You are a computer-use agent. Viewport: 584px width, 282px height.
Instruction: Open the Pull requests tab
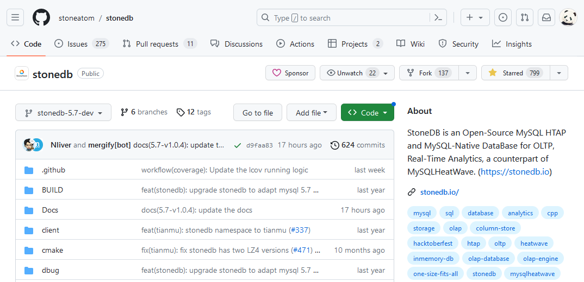(x=159, y=44)
